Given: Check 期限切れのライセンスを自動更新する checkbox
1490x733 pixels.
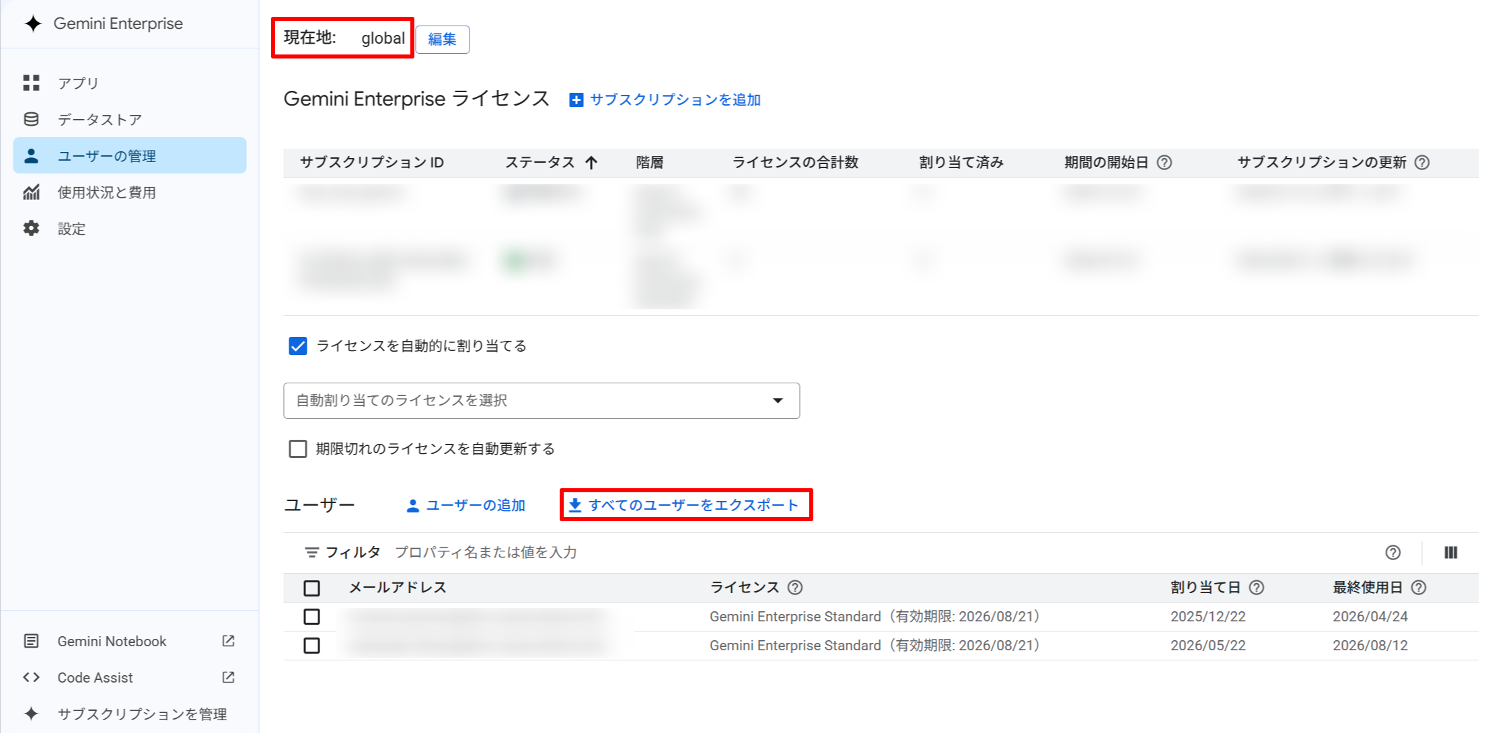Looking at the screenshot, I should (x=298, y=449).
